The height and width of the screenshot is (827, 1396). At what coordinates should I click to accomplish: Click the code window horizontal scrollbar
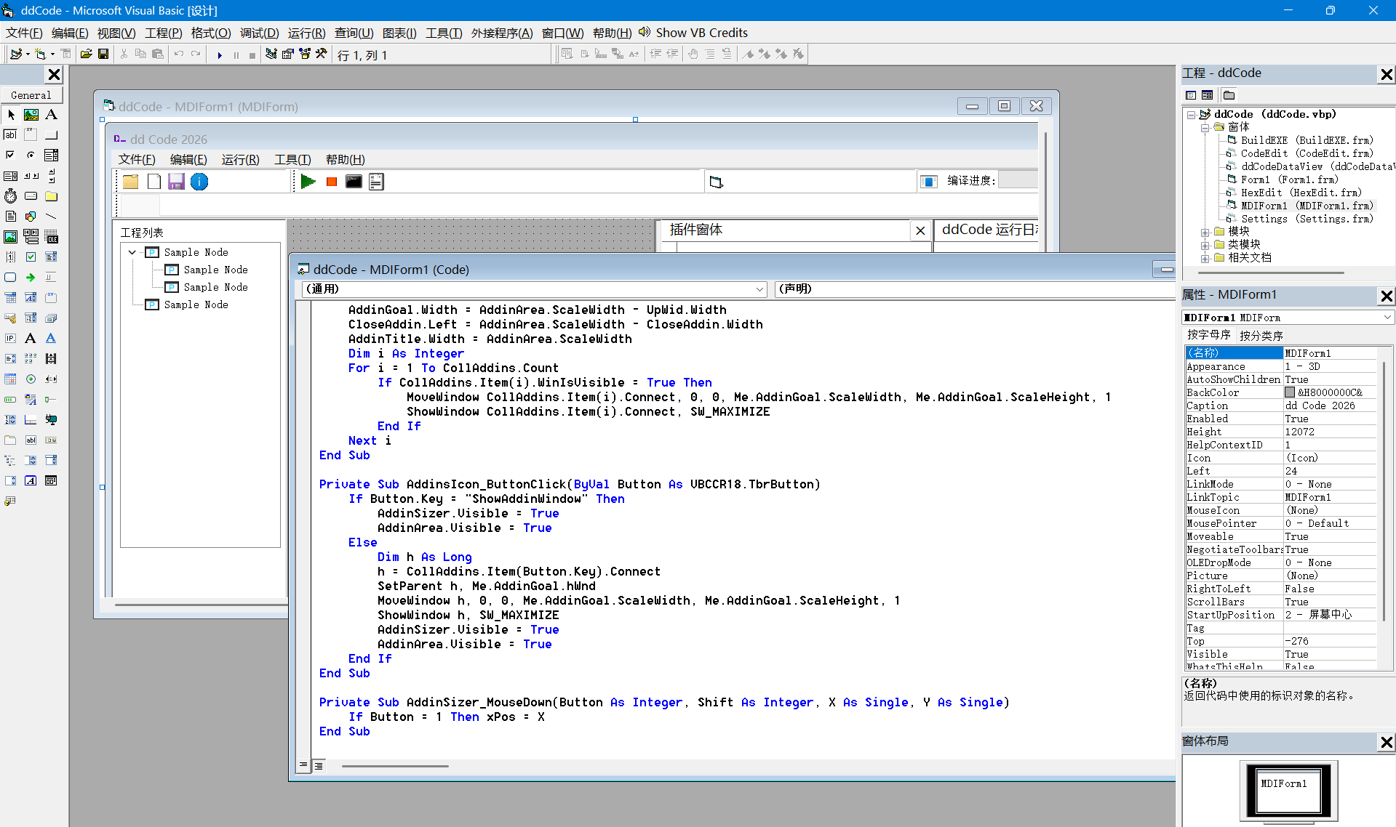pyautogui.click(x=395, y=765)
